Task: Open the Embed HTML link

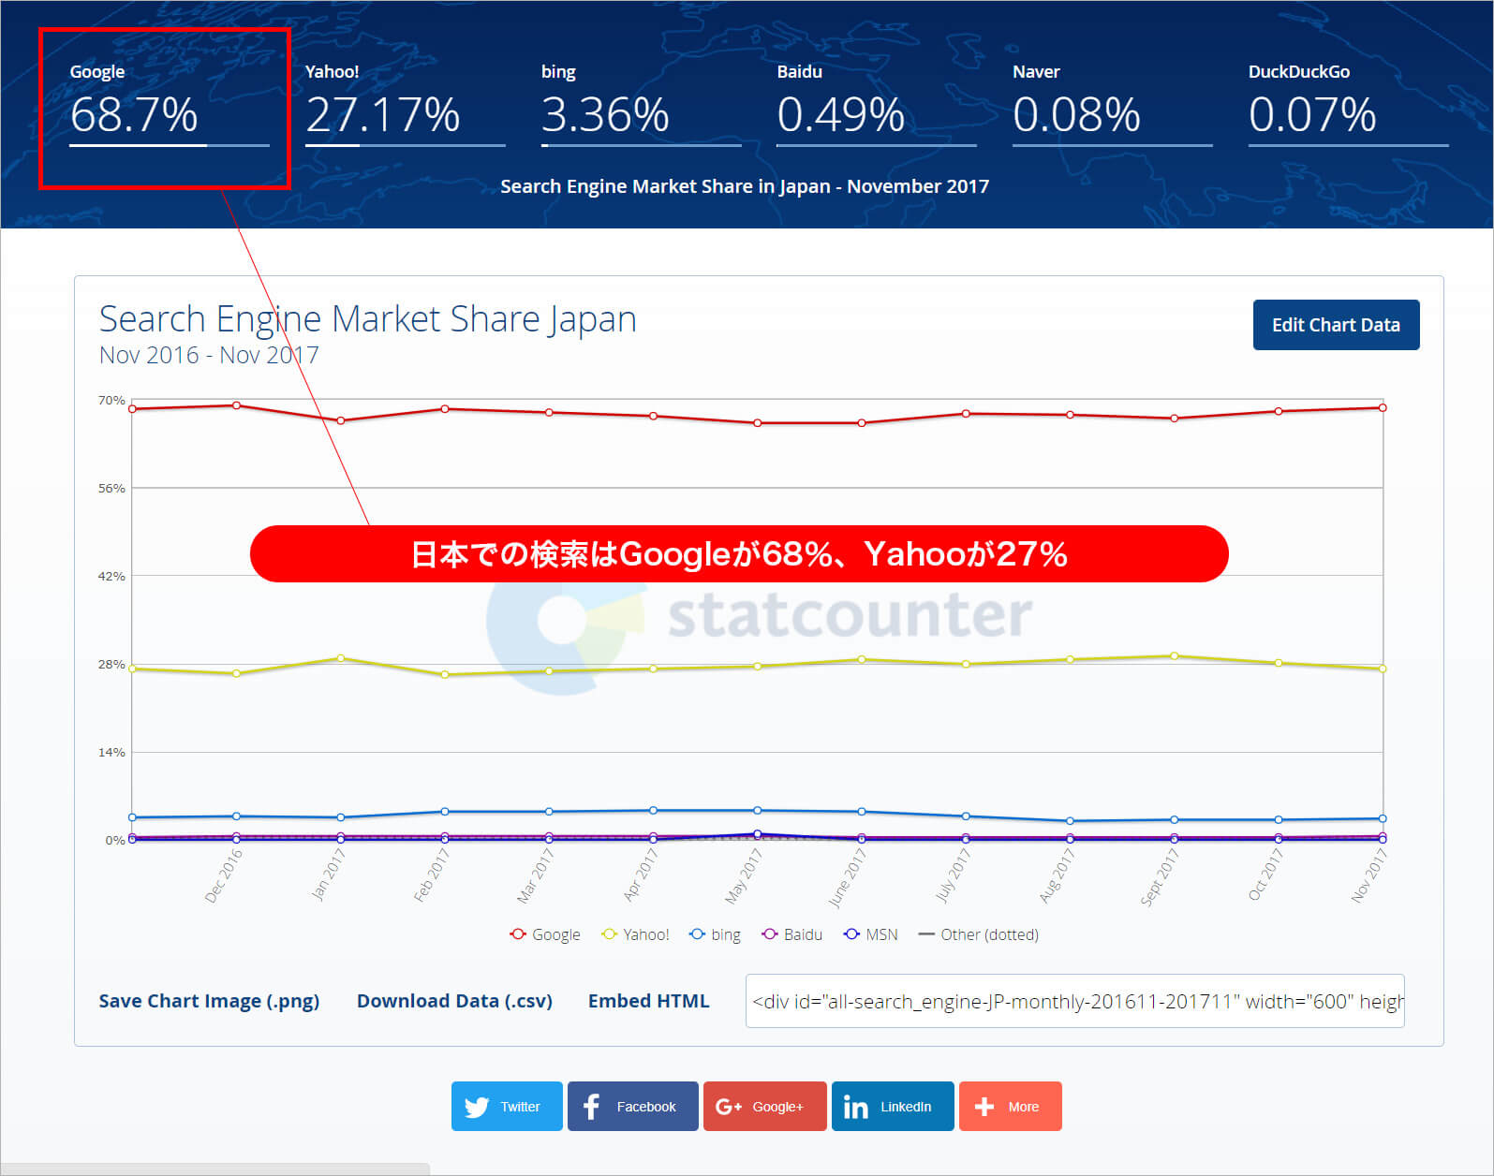Action: (648, 1001)
